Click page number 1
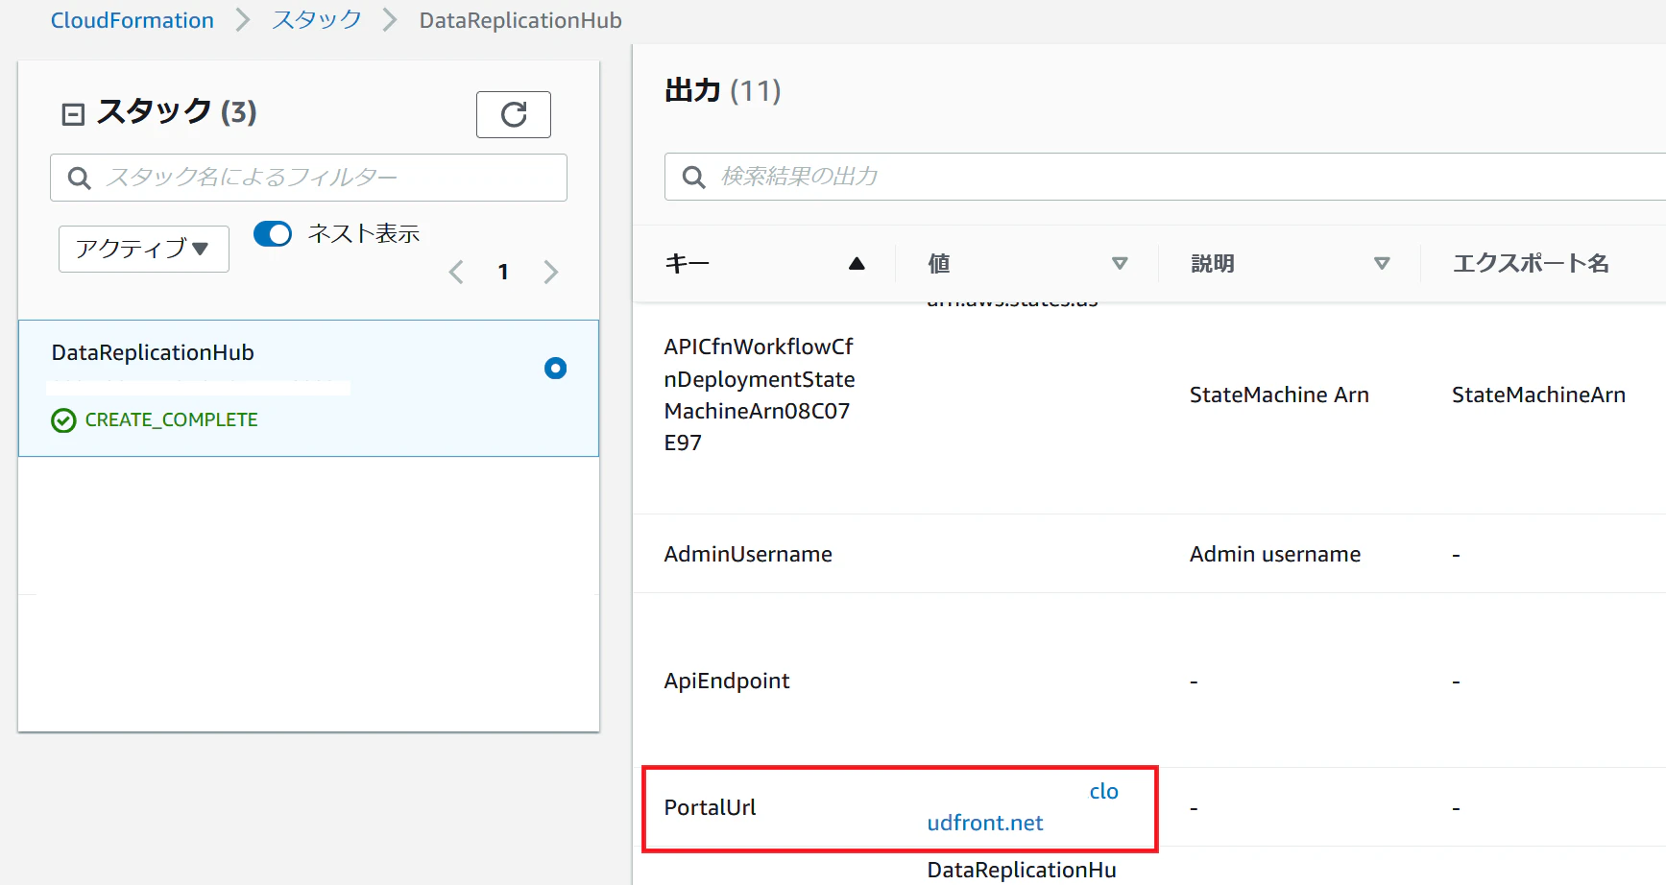The width and height of the screenshot is (1666, 885). pos(503,273)
